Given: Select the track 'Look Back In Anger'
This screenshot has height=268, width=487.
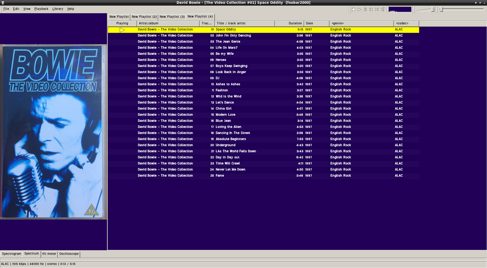Looking at the screenshot, I should pyautogui.click(x=263, y=72).
